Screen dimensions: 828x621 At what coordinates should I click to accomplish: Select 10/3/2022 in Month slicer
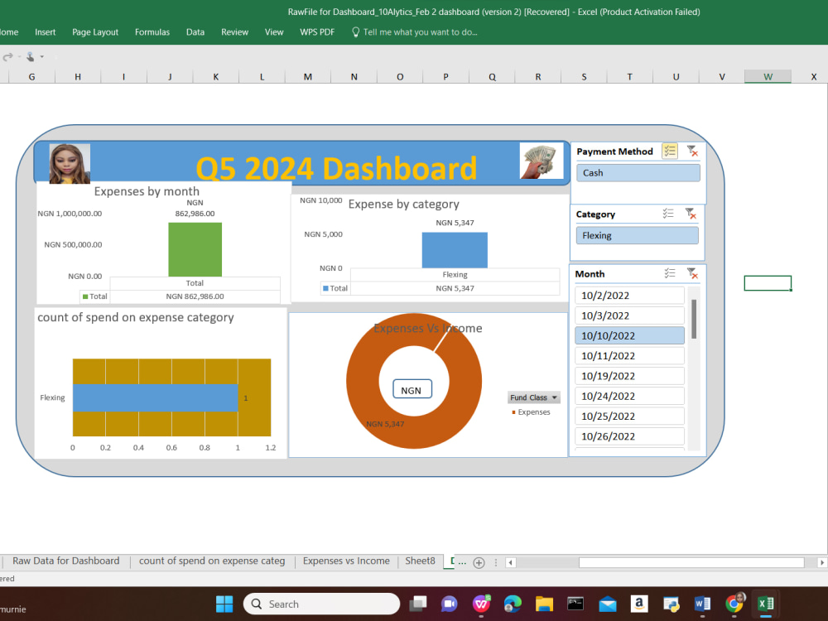(629, 315)
